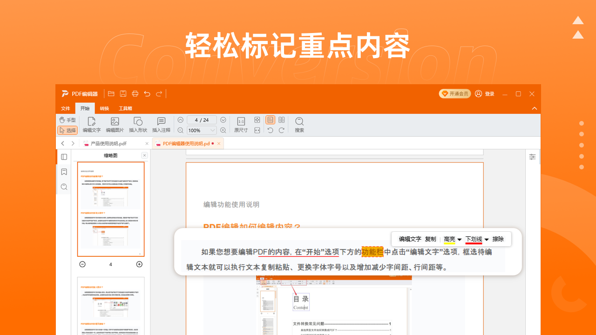This screenshot has width=596, height=335.
Task: Click the 开通会员 membership button
Action: (455, 93)
